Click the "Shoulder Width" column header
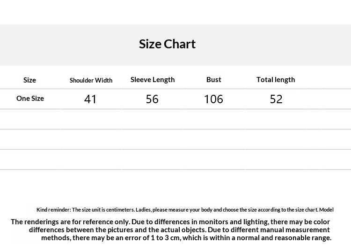The height and width of the screenshot is (251, 351). coord(91,80)
